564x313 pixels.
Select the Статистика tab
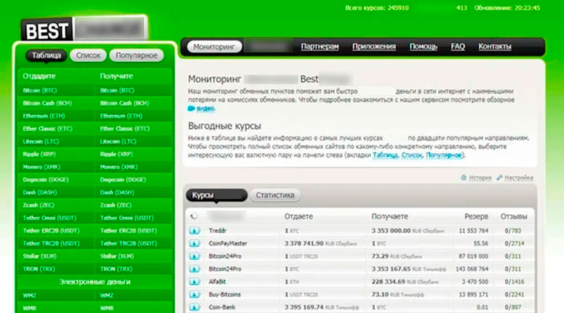click(x=275, y=195)
